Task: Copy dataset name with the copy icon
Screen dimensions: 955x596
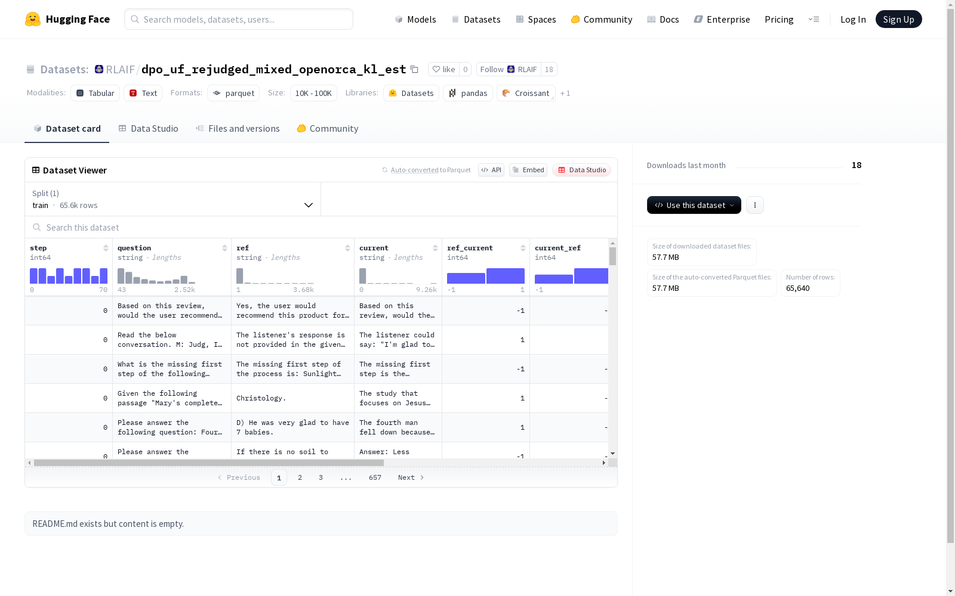Action: (x=414, y=69)
